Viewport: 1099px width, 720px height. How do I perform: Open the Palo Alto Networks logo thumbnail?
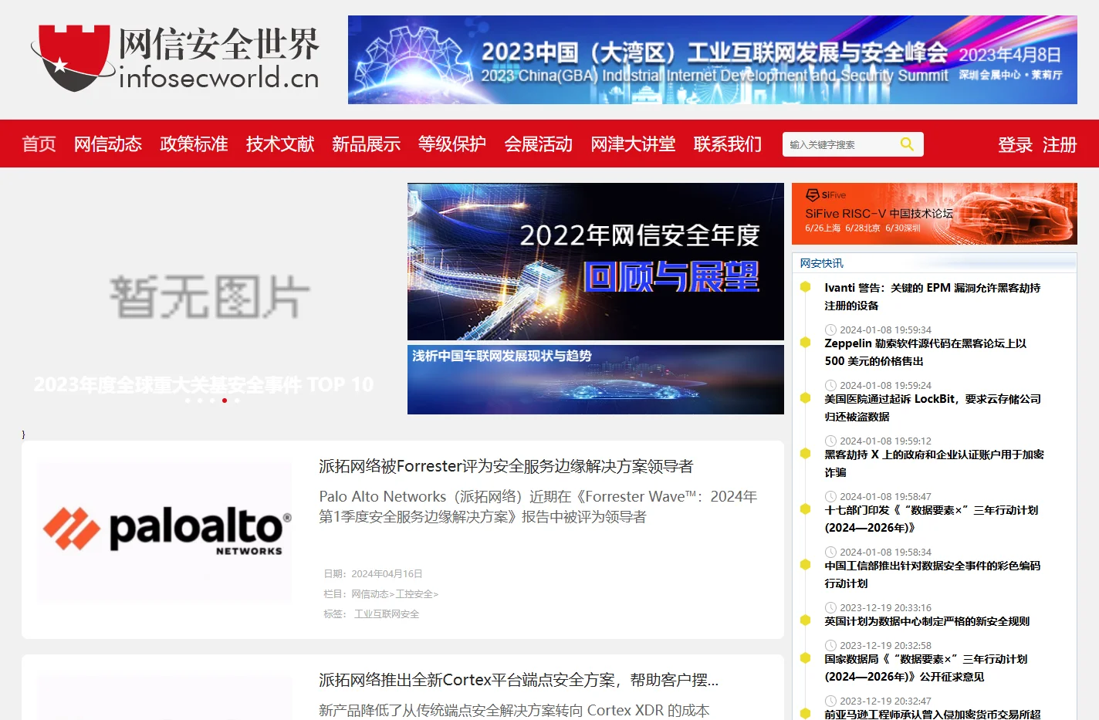point(164,532)
